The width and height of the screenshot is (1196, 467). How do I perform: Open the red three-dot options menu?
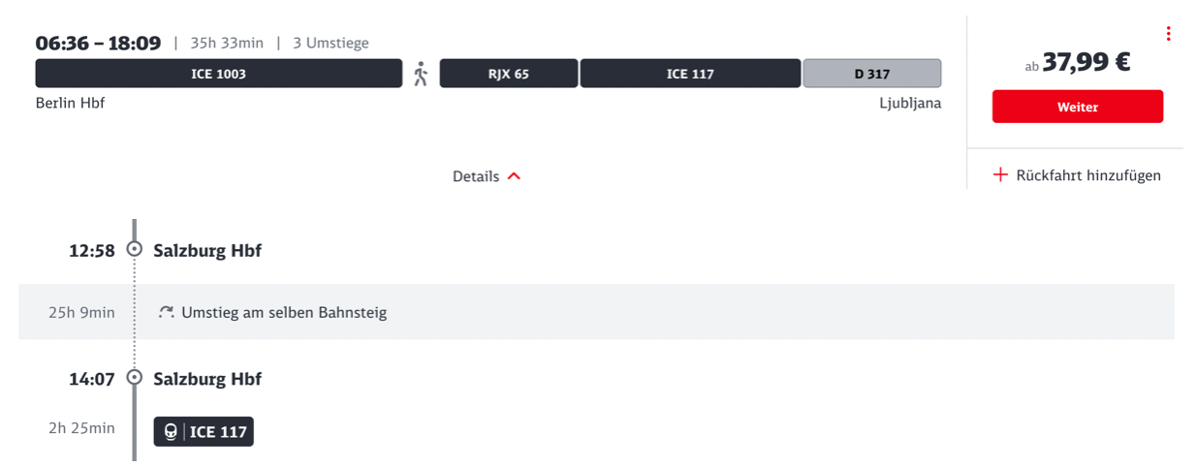coord(1168,34)
